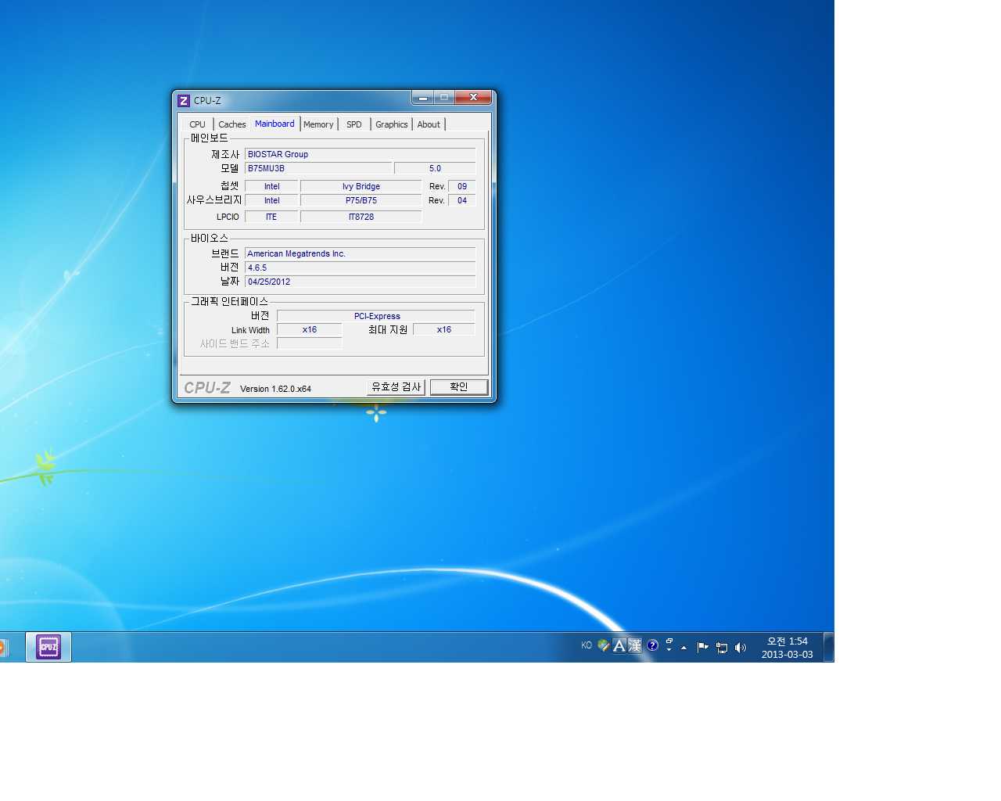
Task: Click the network status tray icon
Action: tap(722, 648)
